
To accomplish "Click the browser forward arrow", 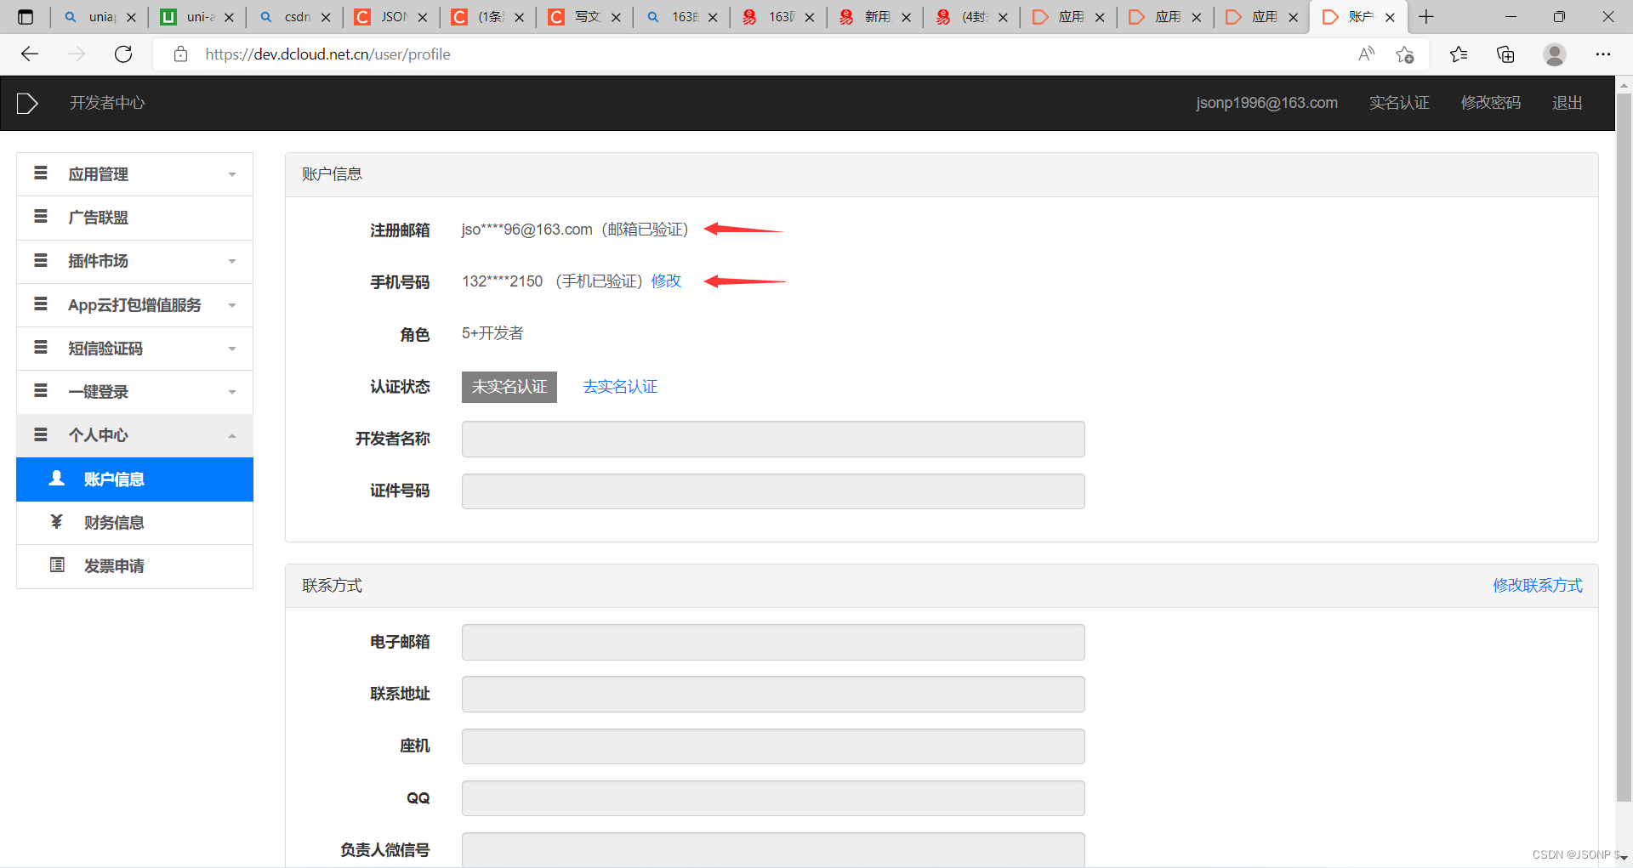I will [77, 54].
